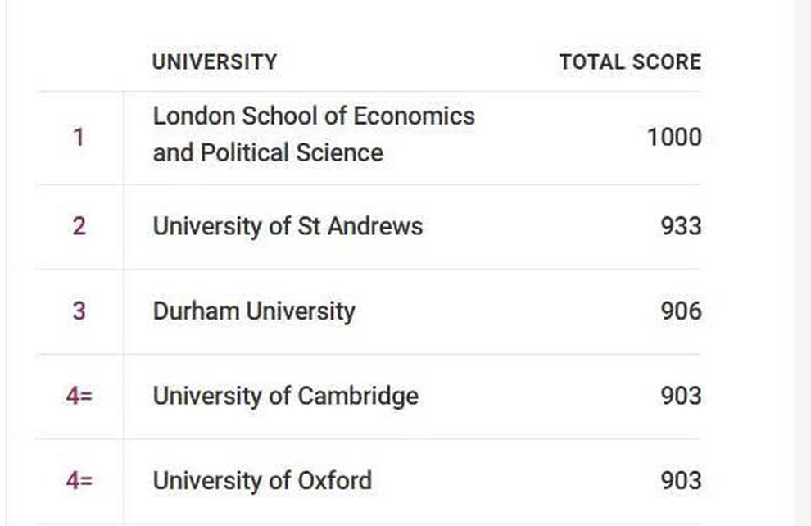This screenshot has height=526, width=811.
Task: Click the UNIVERSITY column header
Action: coord(215,61)
